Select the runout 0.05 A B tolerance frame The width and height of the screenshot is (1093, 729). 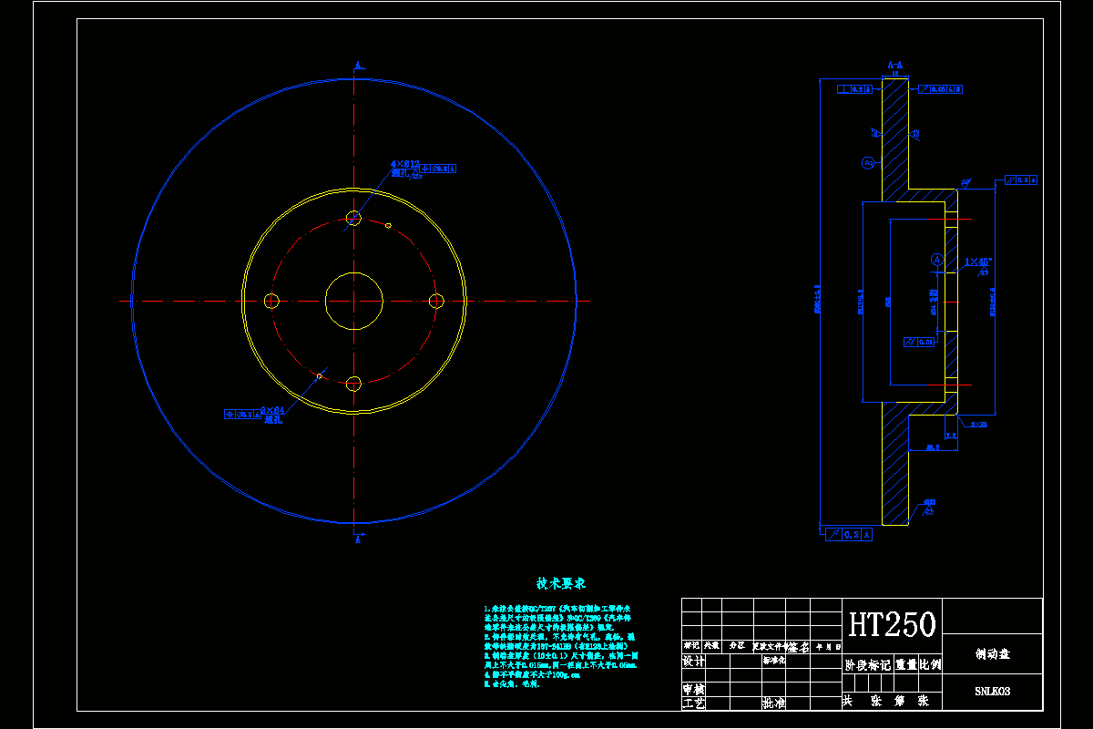pyautogui.click(x=941, y=89)
